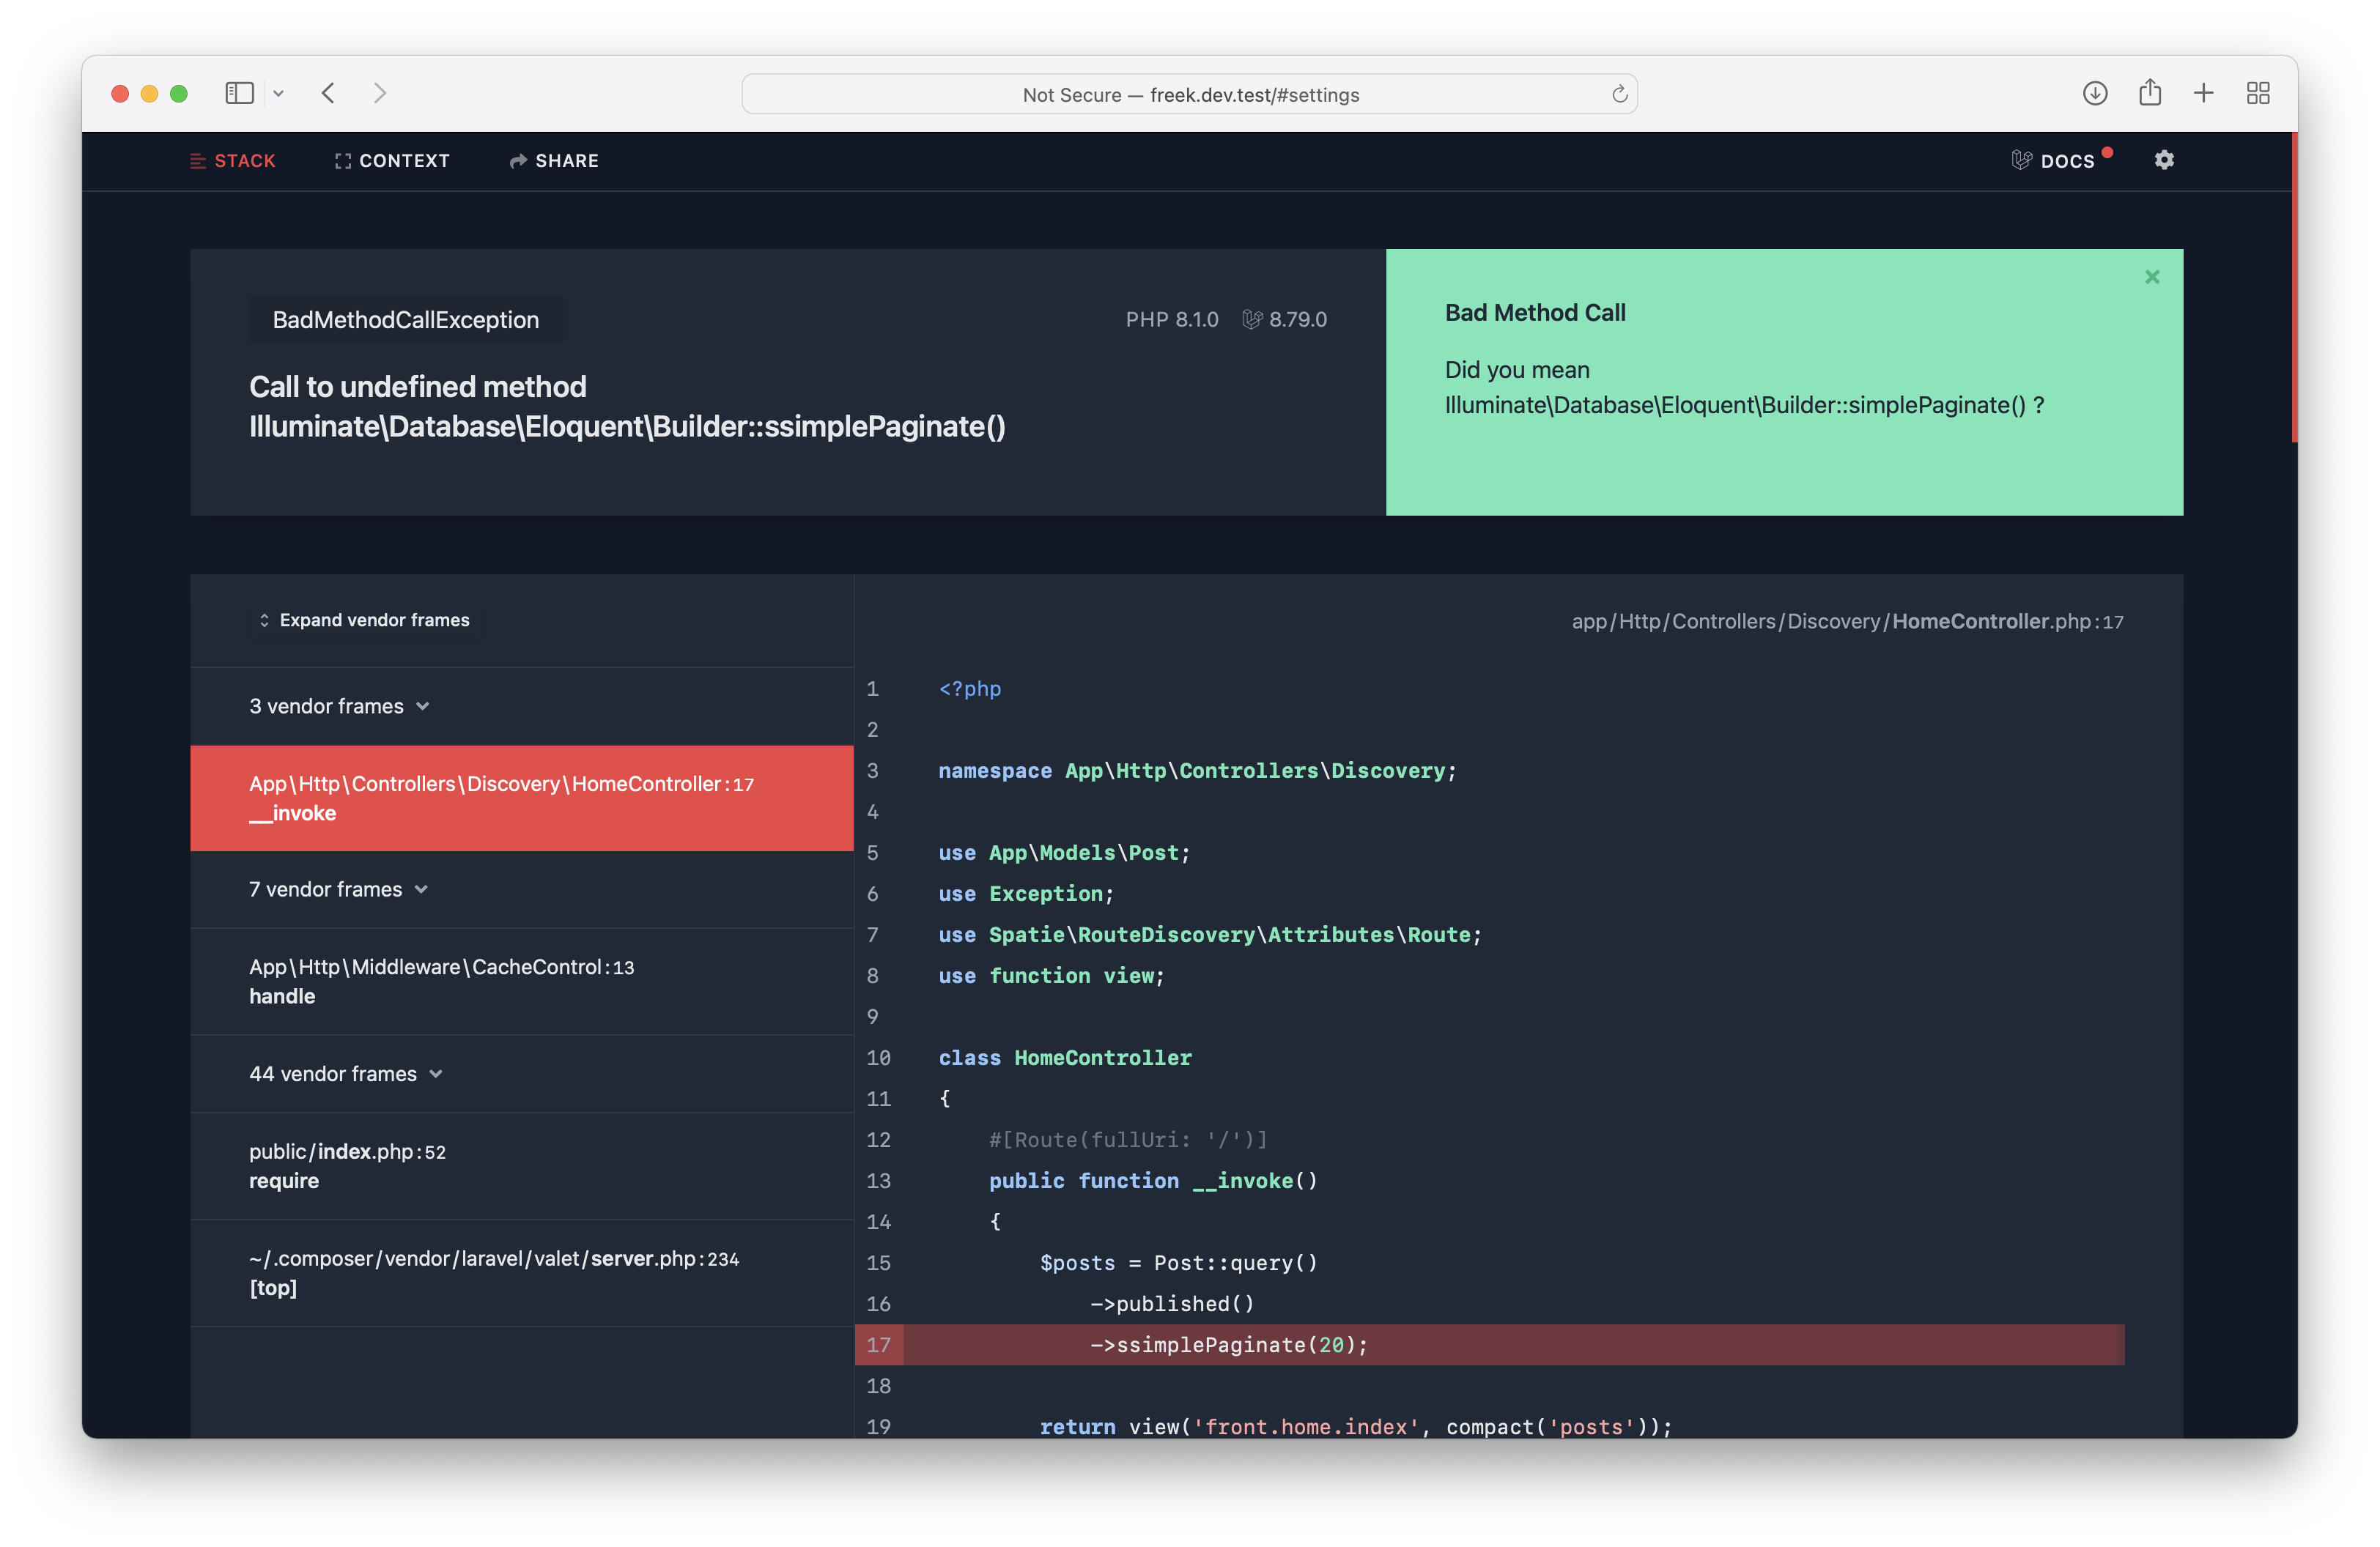The width and height of the screenshot is (2380, 1547).
Task: Open the SHARE menu
Action: click(x=554, y=161)
